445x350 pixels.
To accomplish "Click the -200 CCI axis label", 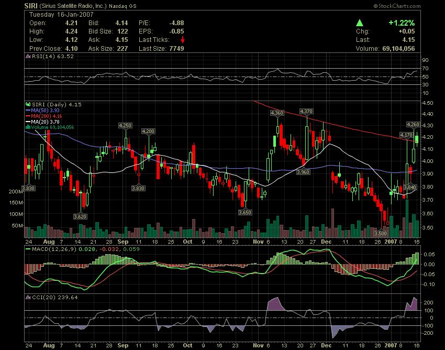I will click(x=428, y=333).
